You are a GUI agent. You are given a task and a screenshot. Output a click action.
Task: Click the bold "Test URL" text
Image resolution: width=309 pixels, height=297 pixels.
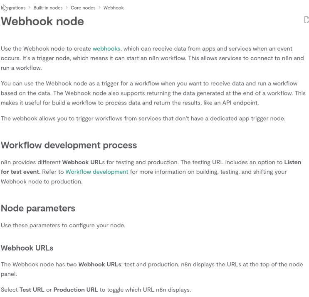pos(32,290)
